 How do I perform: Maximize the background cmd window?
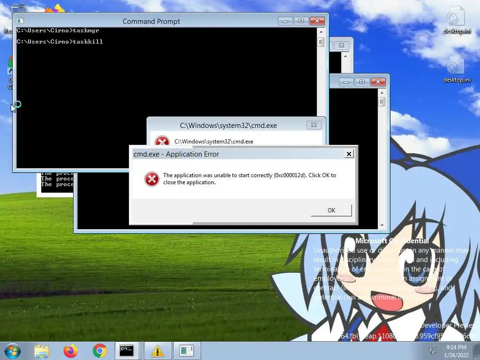362,82
